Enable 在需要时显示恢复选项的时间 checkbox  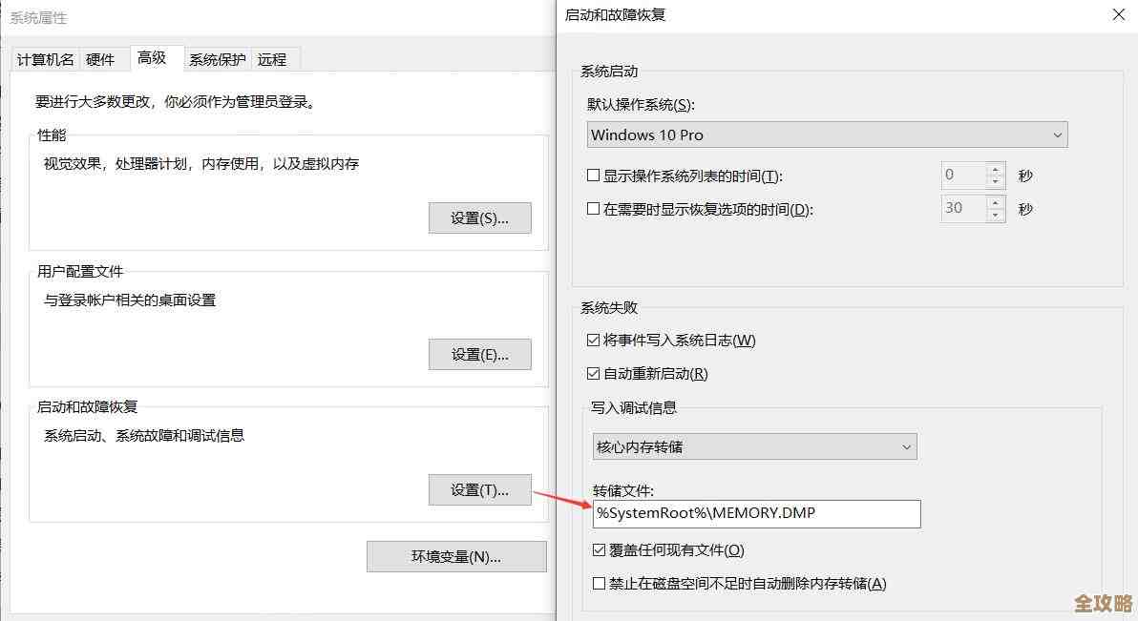pyautogui.click(x=593, y=209)
